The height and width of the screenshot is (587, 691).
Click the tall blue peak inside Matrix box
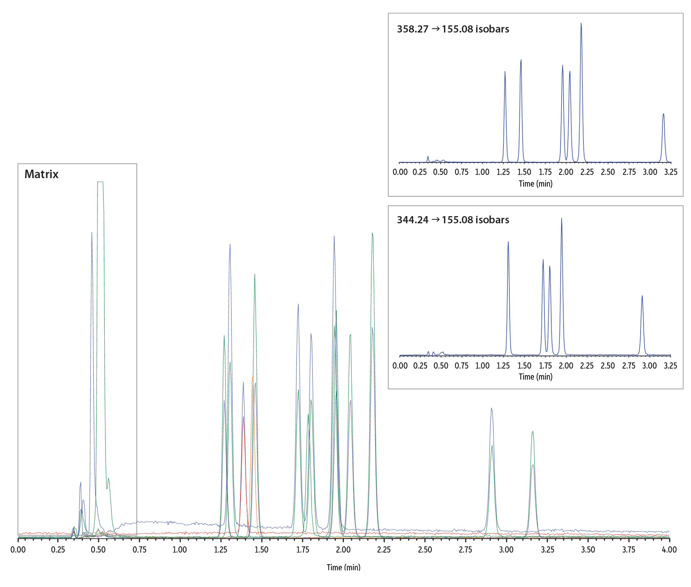91,234
